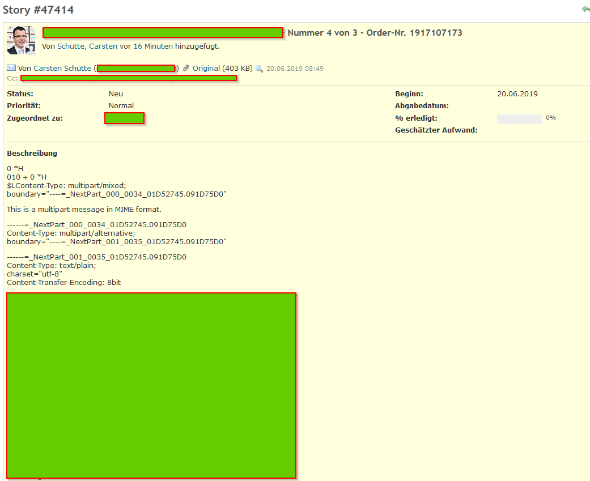590x481 pixels.
Task: Click the redacted assignee under "Zugeordnet zu"
Action: 124,118
